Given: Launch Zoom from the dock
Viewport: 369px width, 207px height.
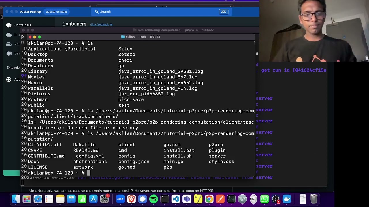Looking at the screenshot, I should click(x=120, y=199).
